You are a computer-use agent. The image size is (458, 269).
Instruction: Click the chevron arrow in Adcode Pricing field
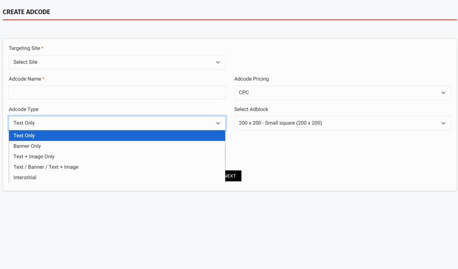pyautogui.click(x=443, y=93)
